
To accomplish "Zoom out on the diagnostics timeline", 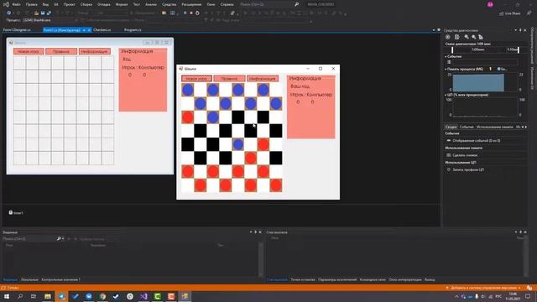I will [x=473, y=37].
